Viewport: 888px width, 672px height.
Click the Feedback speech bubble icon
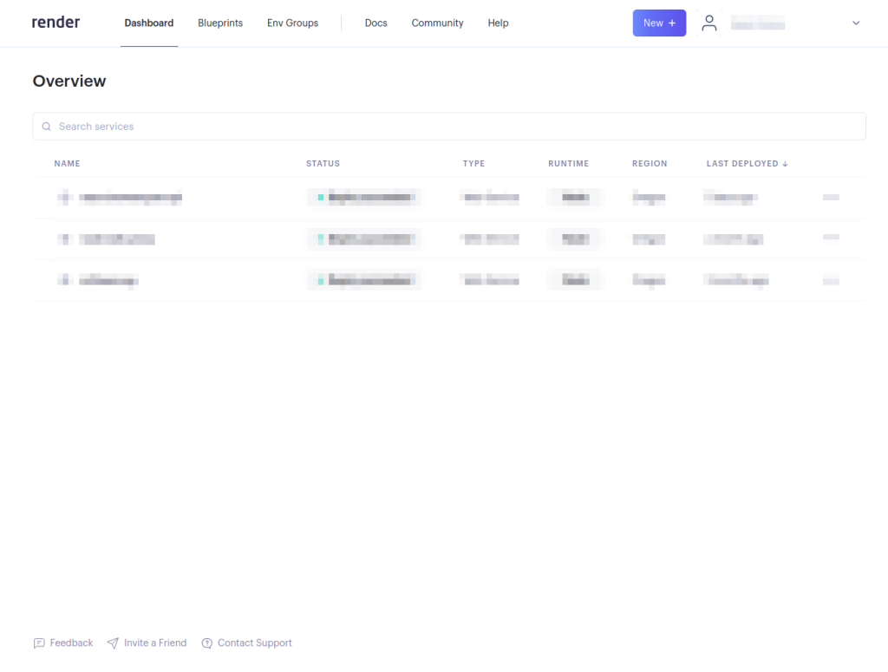[x=40, y=643]
